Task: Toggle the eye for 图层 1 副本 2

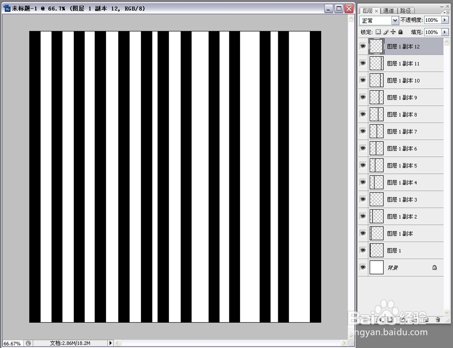Action: coord(363,216)
